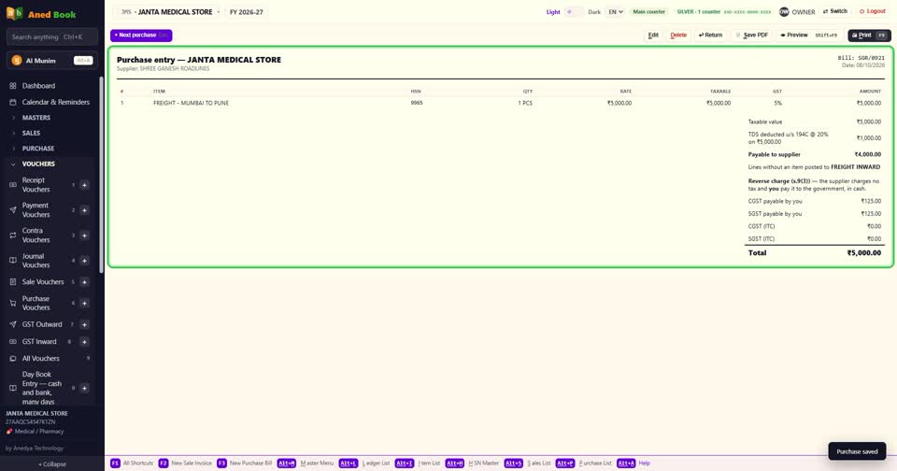
Task: Open the EN language dropdown
Action: tap(615, 11)
